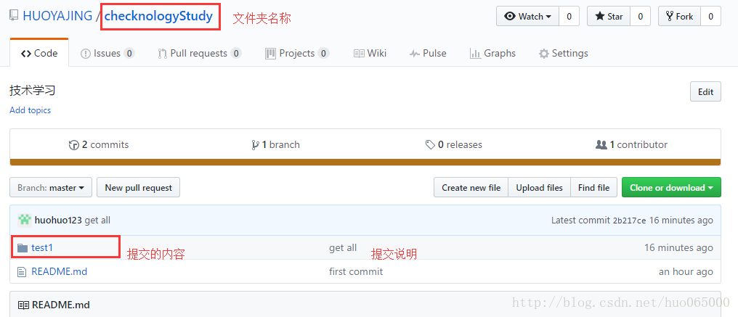Image resolution: width=738 pixels, height=317 pixels.
Task: Click the book icon in the README.md header
Action: click(23, 305)
